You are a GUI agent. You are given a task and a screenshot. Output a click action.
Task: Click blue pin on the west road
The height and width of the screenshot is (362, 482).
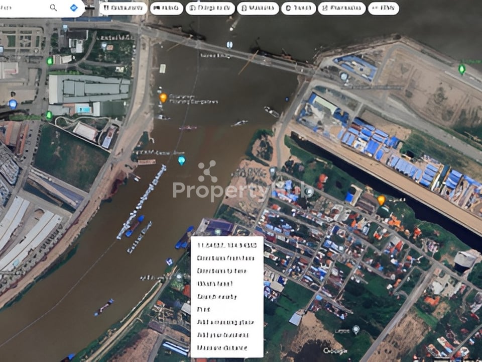pos(13,104)
